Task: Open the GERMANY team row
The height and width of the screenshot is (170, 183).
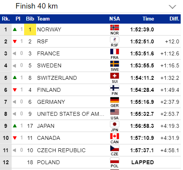Action: point(90,102)
